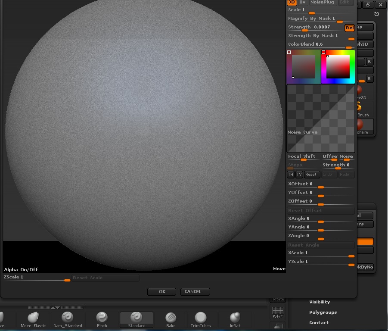Flip curve vertically with fV
Image resolution: width=388 pixels, height=331 pixels.
[x=299, y=174]
